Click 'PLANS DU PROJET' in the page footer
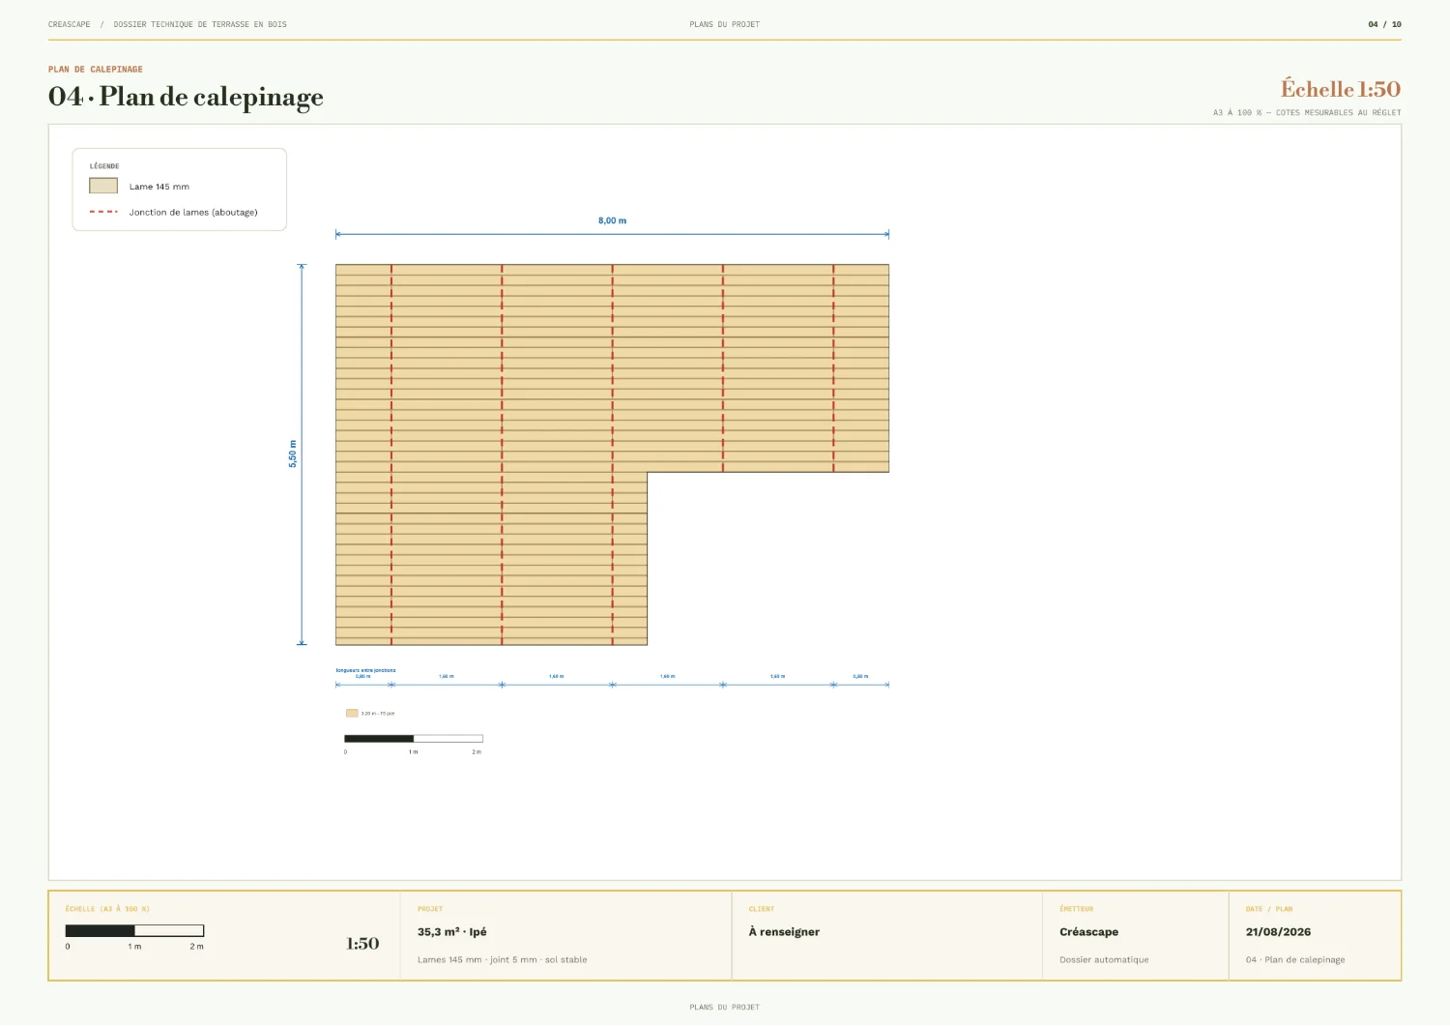Image resolution: width=1450 pixels, height=1026 pixels. point(725,1008)
